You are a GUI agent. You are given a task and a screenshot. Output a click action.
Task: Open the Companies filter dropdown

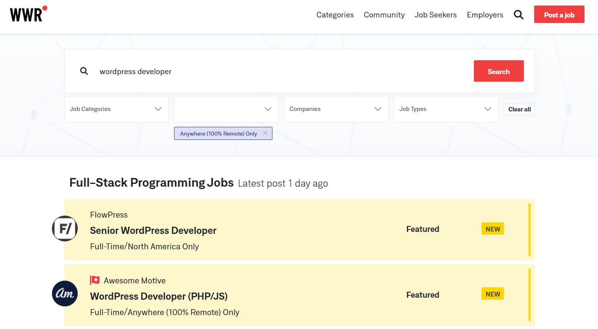(x=336, y=109)
